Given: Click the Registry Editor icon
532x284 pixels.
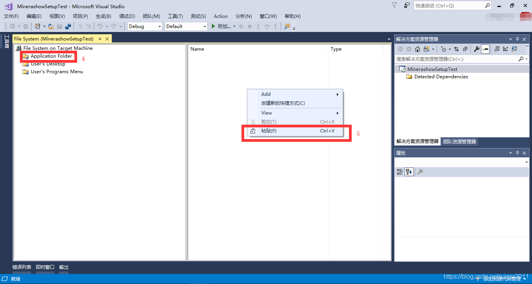Looking at the screenshot, I should [x=506, y=49].
